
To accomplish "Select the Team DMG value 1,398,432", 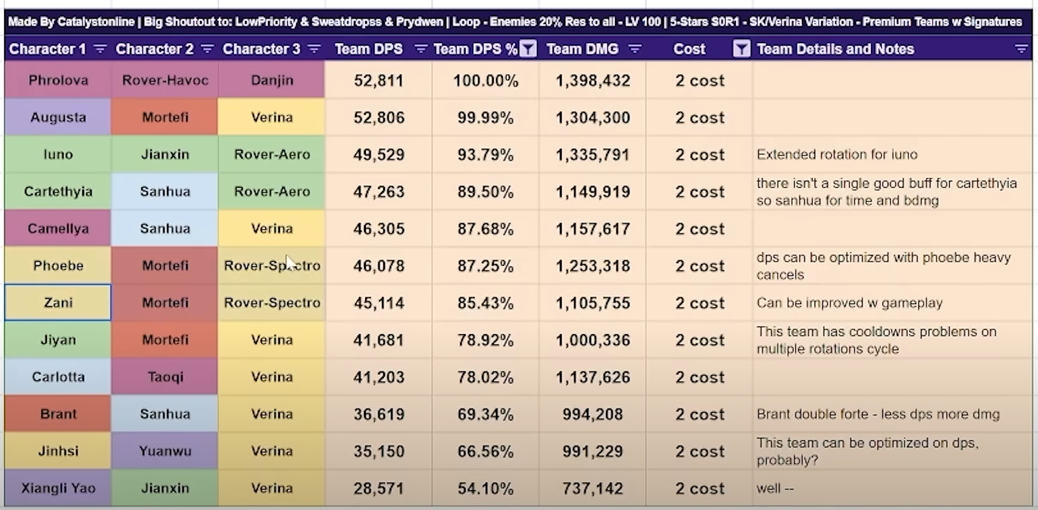I will coord(592,80).
